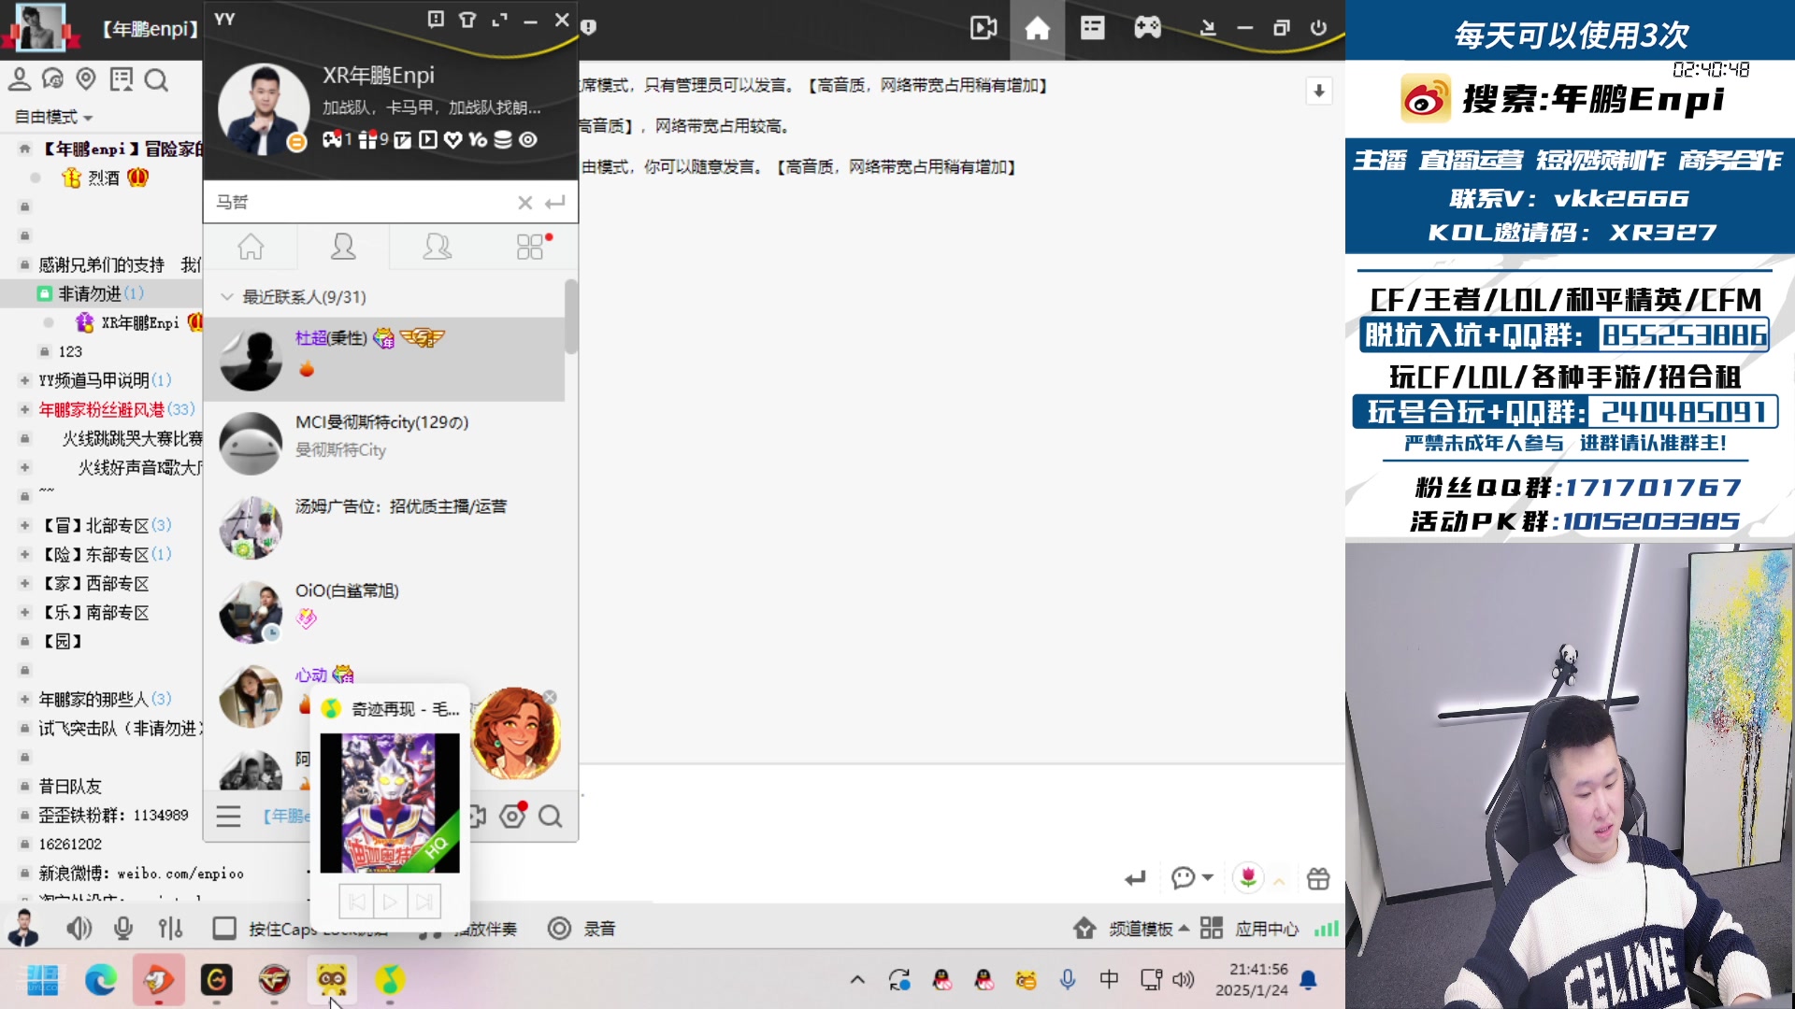Click the search magnifier in the contacts panel footer
1795x1009 pixels.
point(551,817)
